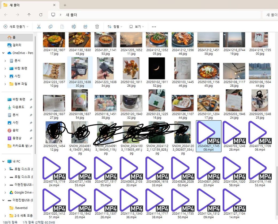This screenshot has width=278, height=224.
Task: Navigate back with the back arrow
Action: (x=6, y=15)
